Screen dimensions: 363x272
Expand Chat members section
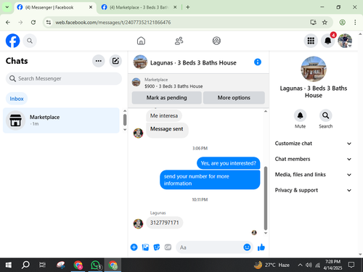coord(313,159)
